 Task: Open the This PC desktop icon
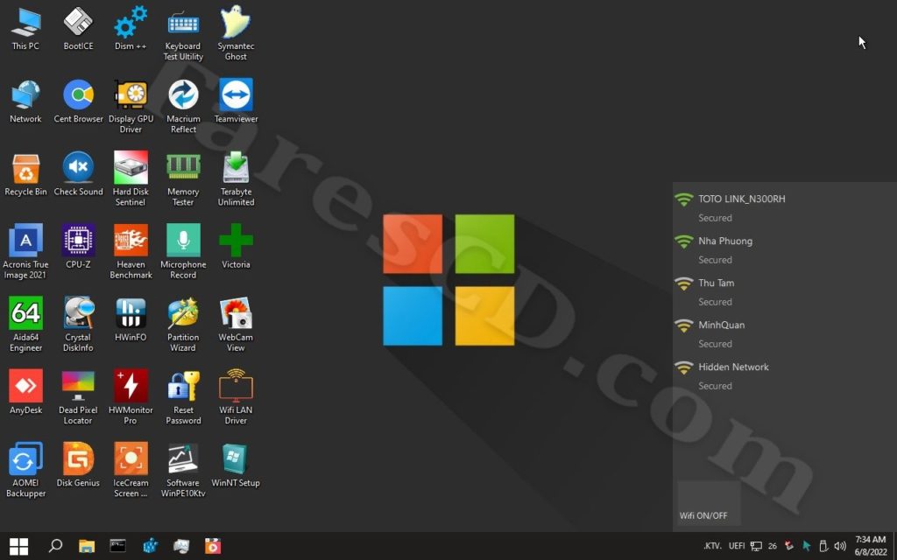(x=25, y=29)
